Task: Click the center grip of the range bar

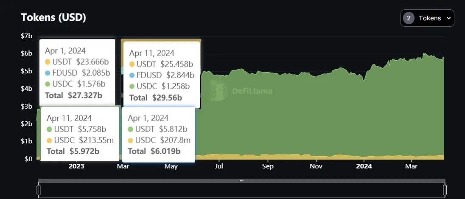Action: pyautogui.click(x=241, y=180)
